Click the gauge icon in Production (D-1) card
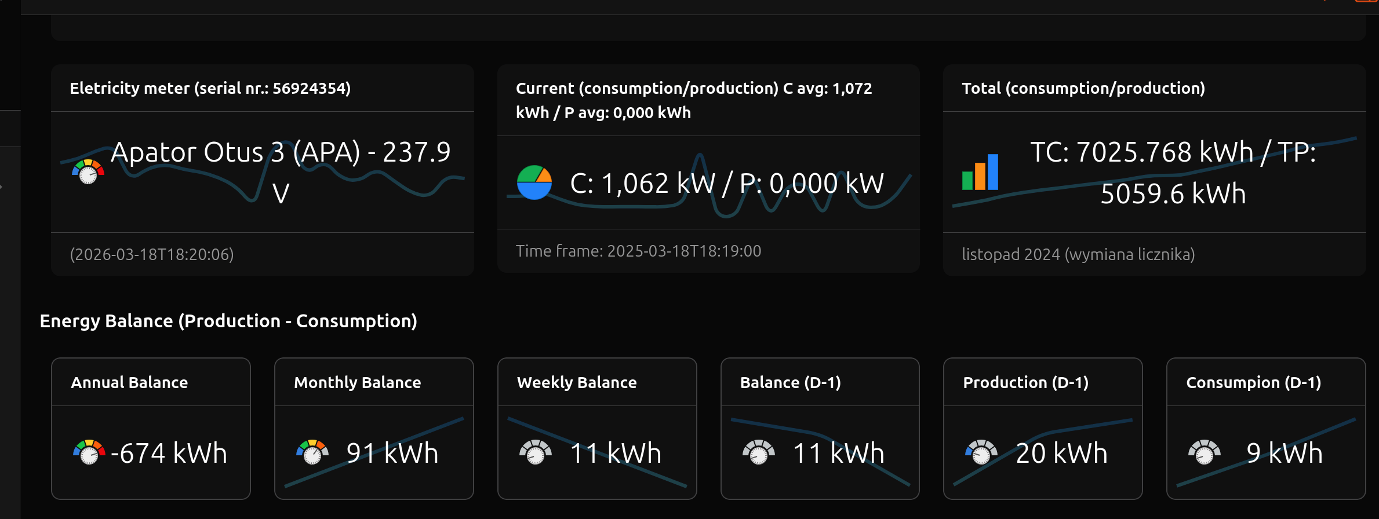This screenshot has height=519, width=1379. tap(981, 452)
